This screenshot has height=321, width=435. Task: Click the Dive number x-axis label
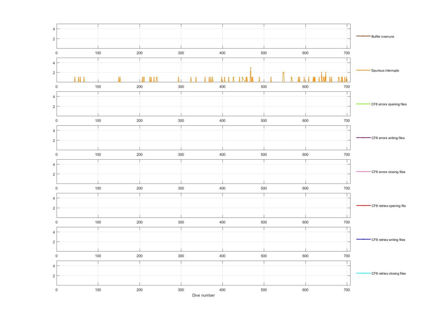pyautogui.click(x=203, y=295)
